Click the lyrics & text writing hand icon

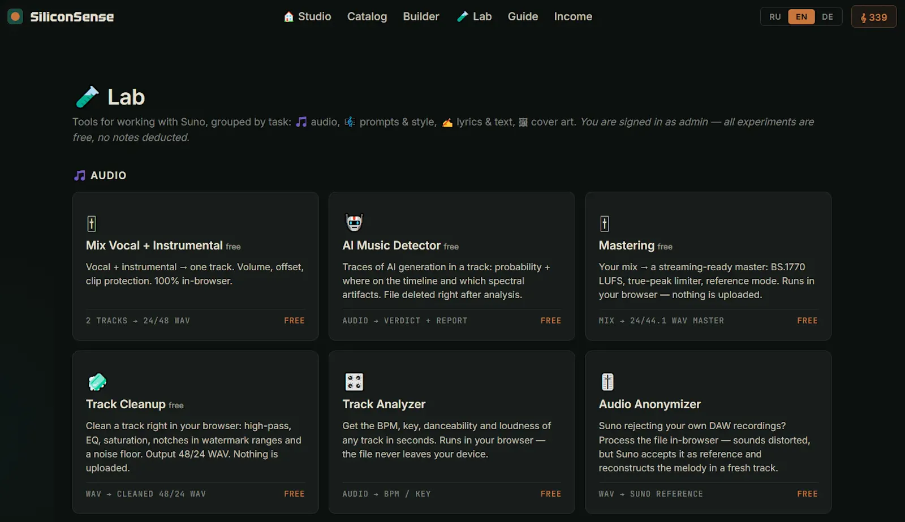point(447,122)
